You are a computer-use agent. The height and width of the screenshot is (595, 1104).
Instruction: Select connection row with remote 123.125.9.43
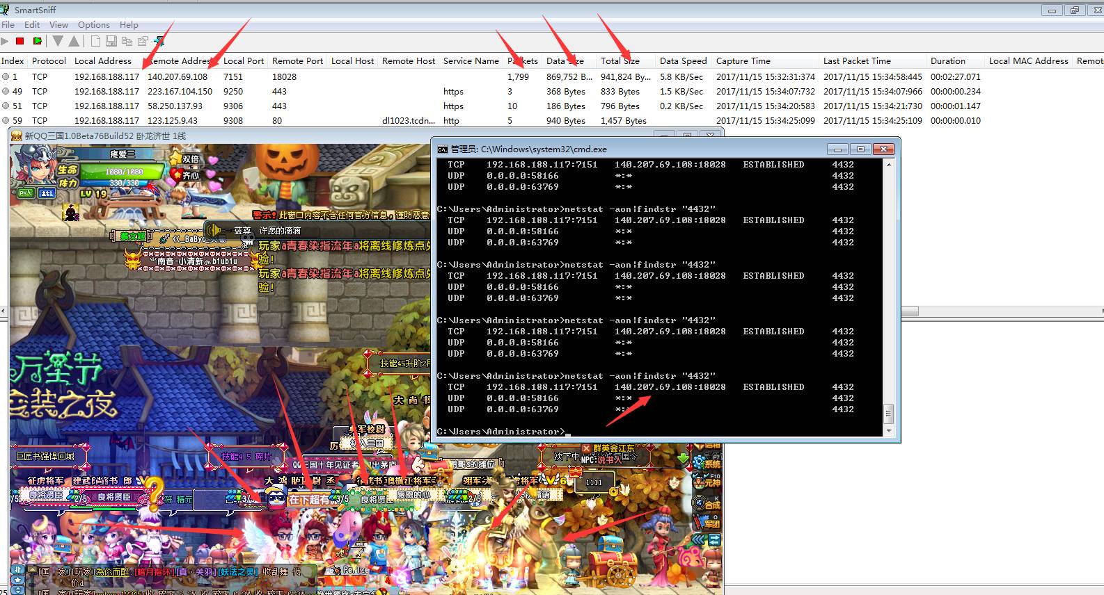[x=552, y=121]
